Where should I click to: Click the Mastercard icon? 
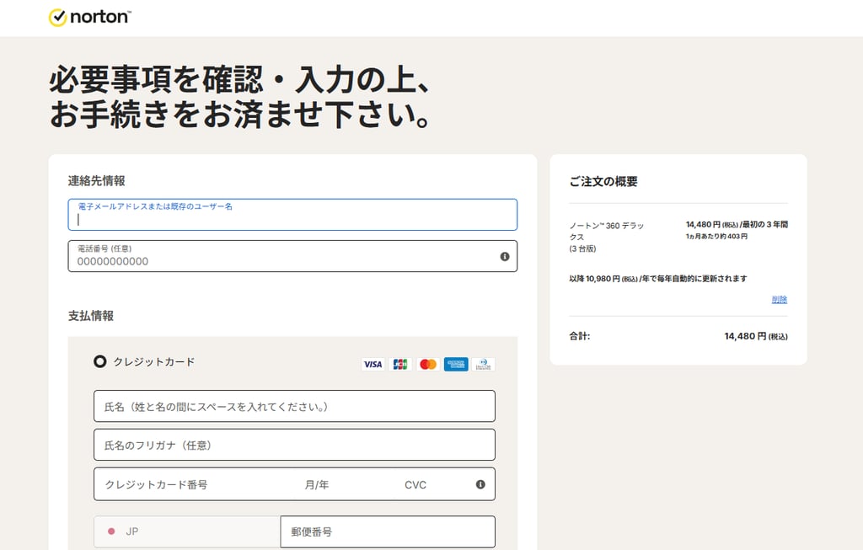pyautogui.click(x=427, y=364)
